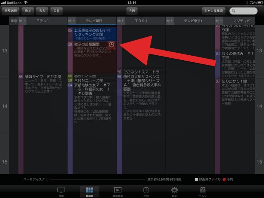Tap the 13:14 clock in status bar
The image size is (264, 198).
tap(132, 3)
